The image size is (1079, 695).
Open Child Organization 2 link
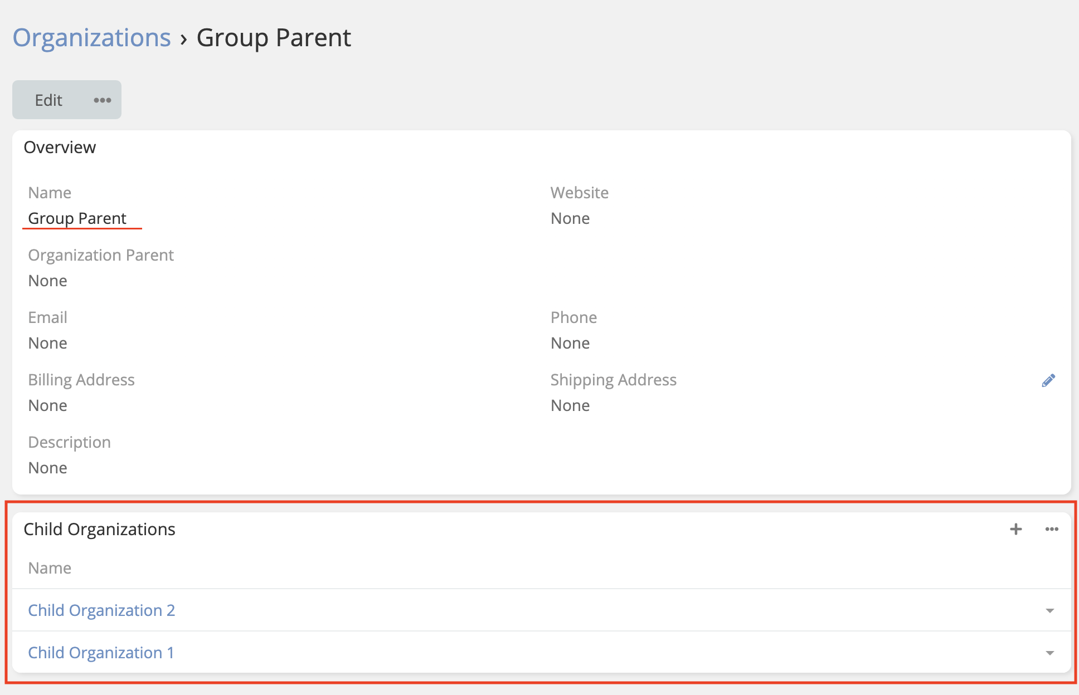[x=101, y=610]
